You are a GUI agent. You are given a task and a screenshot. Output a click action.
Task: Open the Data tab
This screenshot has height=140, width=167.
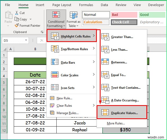[x=104, y=5]
